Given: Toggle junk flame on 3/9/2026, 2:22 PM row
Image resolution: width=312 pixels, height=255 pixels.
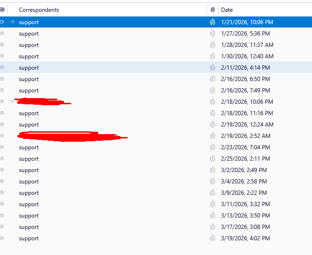Looking at the screenshot, I should point(212,193).
